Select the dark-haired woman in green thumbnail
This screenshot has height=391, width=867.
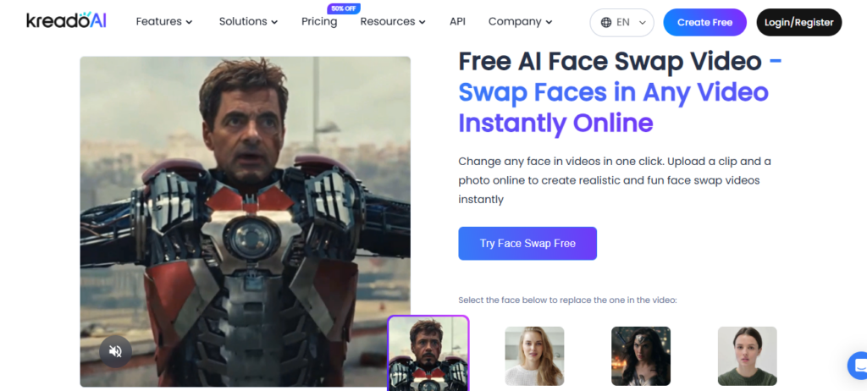click(x=747, y=356)
